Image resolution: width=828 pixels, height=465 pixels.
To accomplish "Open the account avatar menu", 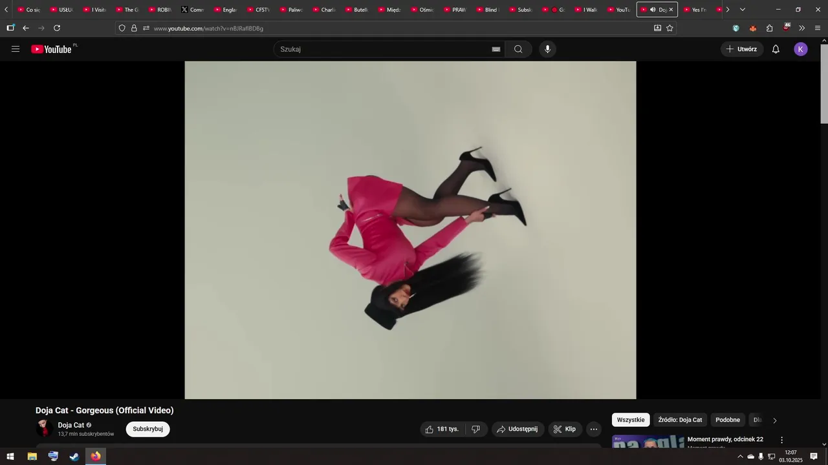I will coord(801,49).
